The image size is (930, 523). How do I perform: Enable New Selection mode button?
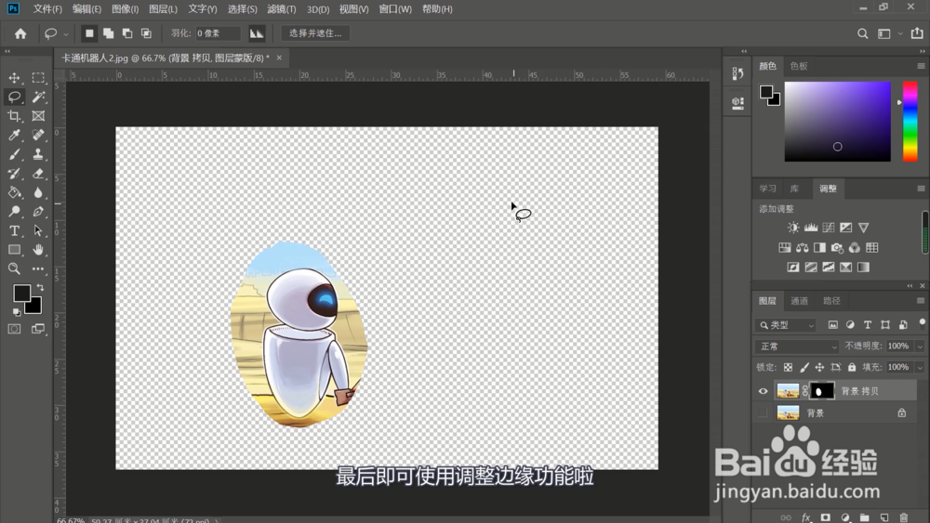(x=89, y=33)
